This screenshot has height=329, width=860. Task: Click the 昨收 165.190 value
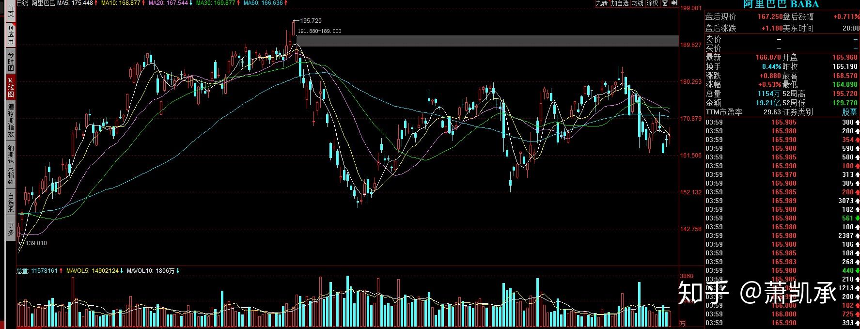[845, 67]
